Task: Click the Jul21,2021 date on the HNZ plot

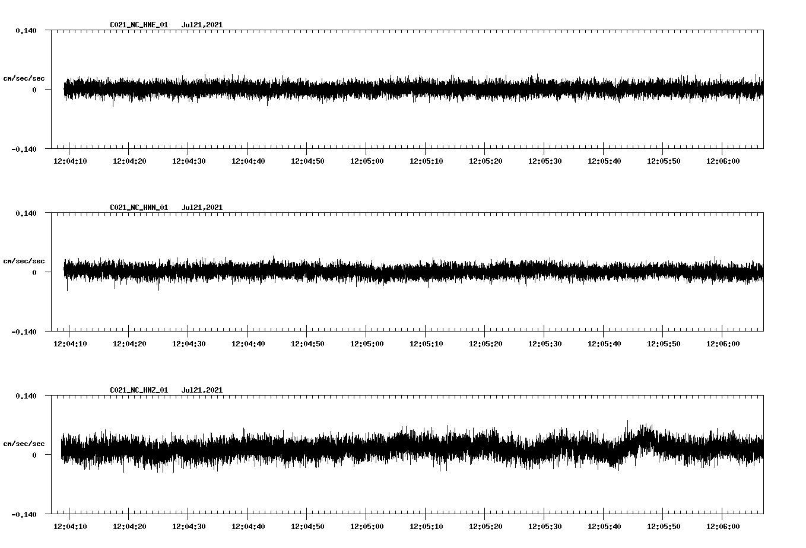Action: coord(202,390)
